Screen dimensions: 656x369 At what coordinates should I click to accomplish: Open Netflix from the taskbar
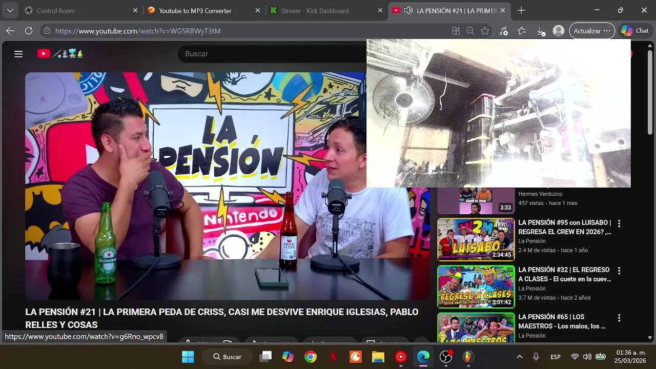coord(333,357)
